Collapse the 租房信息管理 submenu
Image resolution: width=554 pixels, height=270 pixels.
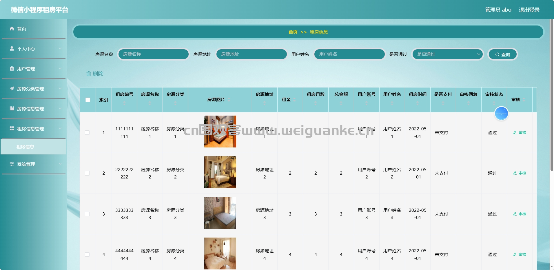pos(61,129)
